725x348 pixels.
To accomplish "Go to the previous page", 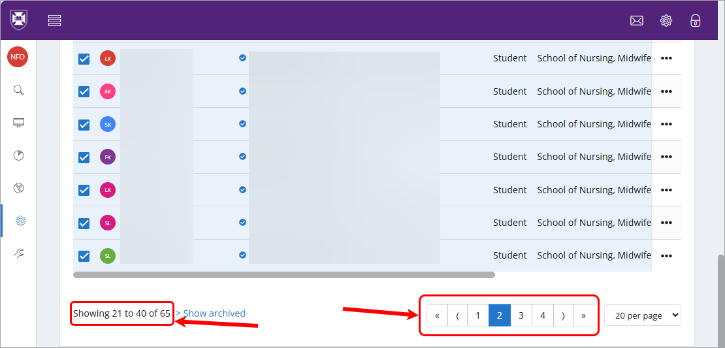I will [x=457, y=315].
